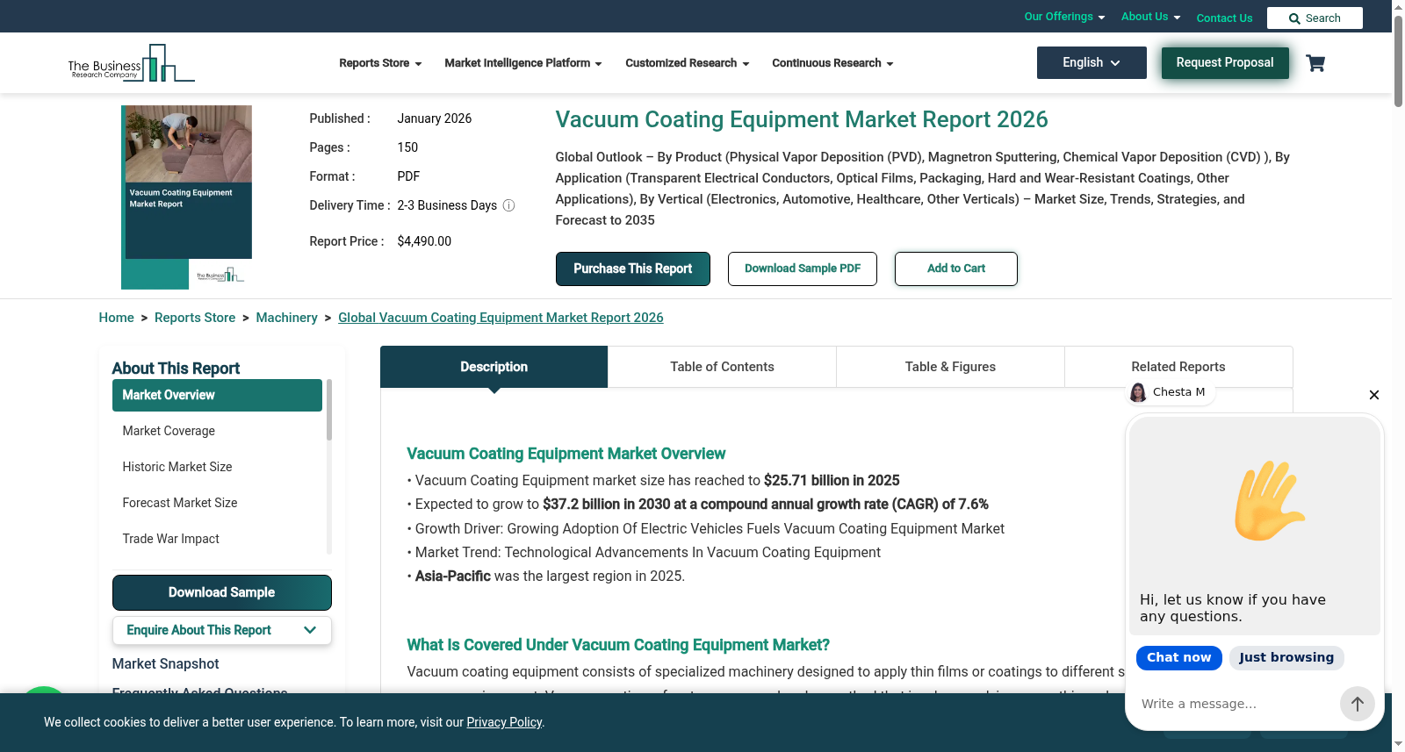Click the delivery time info icon
1405x752 pixels.
pos(508,205)
